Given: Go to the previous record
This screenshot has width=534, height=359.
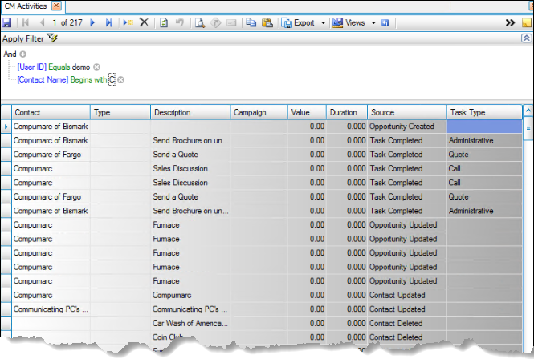Looking at the screenshot, I should (x=43, y=22).
